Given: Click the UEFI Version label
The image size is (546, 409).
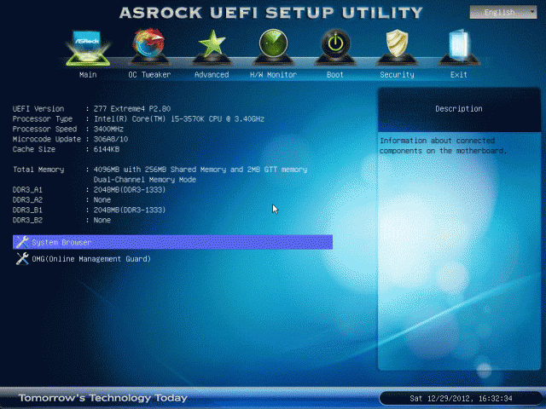Looking at the screenshot, I should click(38, 109).
